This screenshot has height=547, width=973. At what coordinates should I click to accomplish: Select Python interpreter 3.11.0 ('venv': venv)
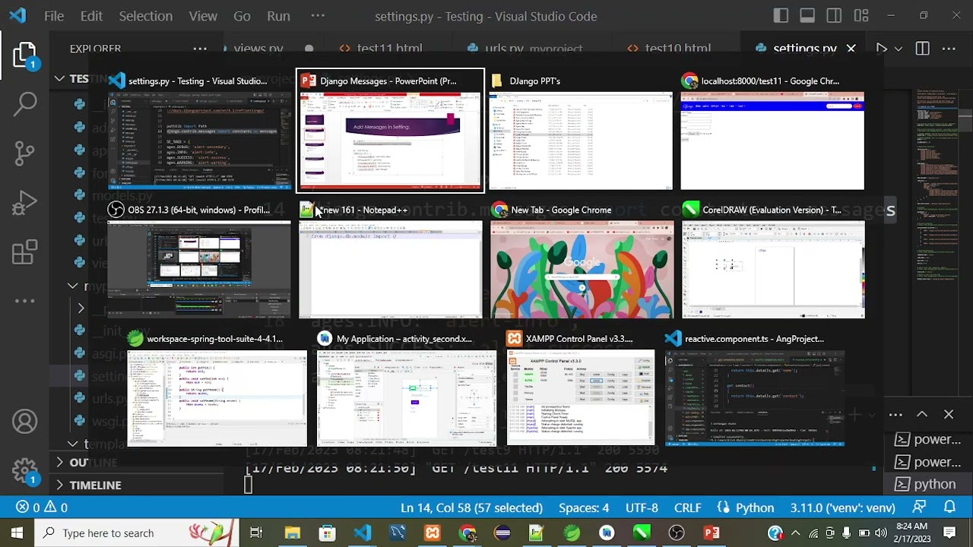pyautogui.click(x=842, y=507)
